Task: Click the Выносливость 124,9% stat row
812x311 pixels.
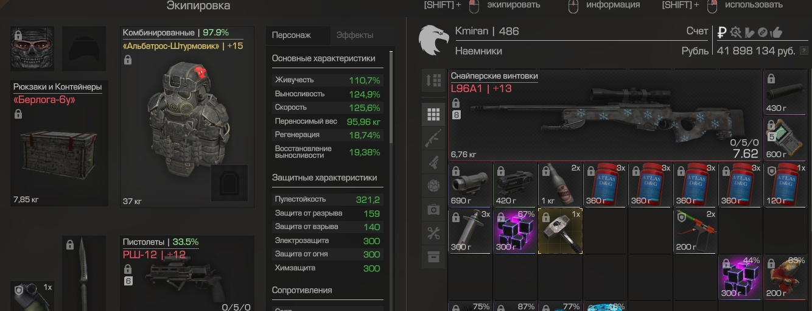Action: [x=328, y=94]
